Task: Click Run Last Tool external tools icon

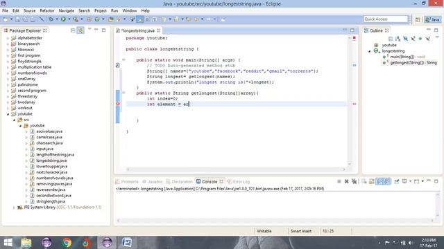Action: pyautogui.click(x=76, y=19)
